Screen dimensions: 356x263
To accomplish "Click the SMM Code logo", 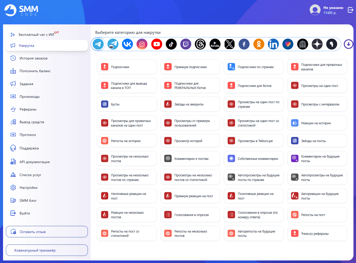I will (x=21, y=10).
